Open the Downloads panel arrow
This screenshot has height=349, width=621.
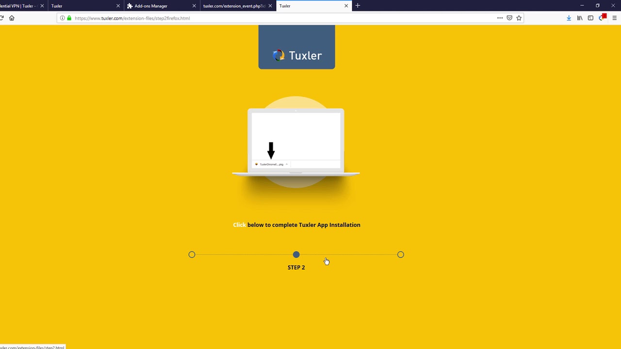coord(569,18)
